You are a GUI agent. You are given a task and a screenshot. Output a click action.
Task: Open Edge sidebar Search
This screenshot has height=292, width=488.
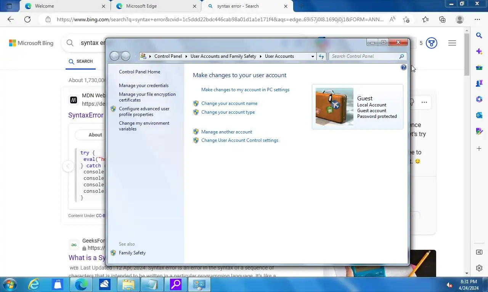(x=479, y=35)
